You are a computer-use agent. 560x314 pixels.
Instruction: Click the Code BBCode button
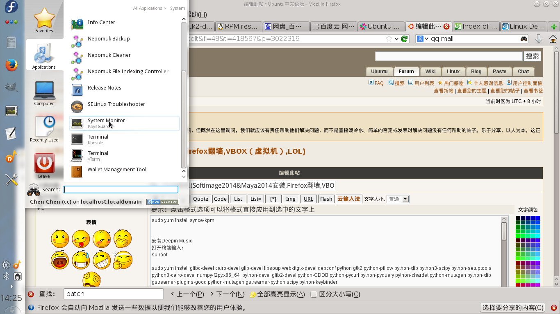220,199
